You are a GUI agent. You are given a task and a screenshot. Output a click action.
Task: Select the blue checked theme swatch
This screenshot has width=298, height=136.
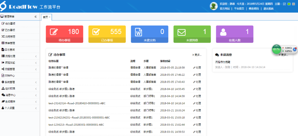click(x=284, y=4)
